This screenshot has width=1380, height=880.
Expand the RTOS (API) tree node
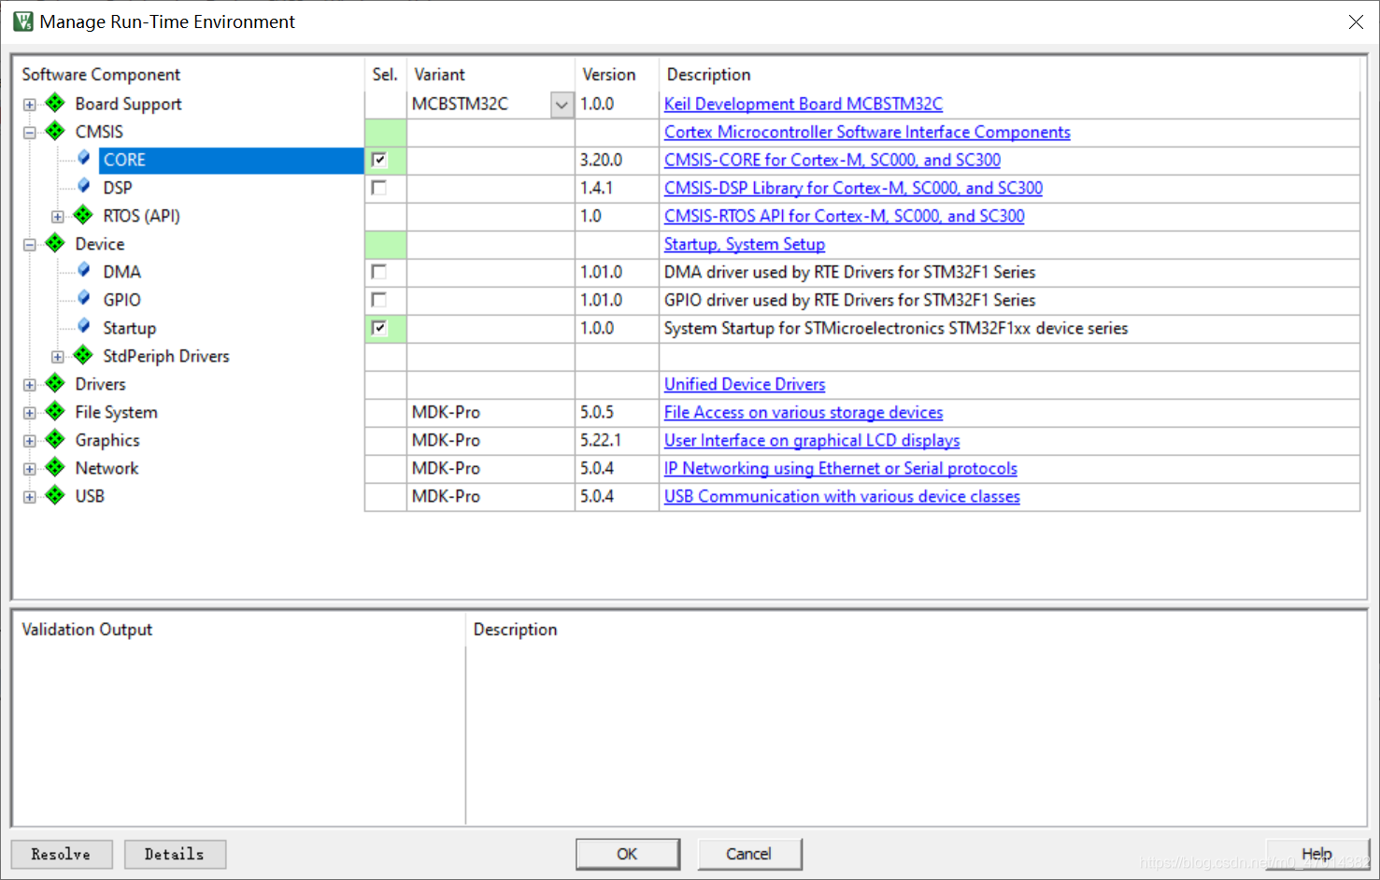click(58, 217)
